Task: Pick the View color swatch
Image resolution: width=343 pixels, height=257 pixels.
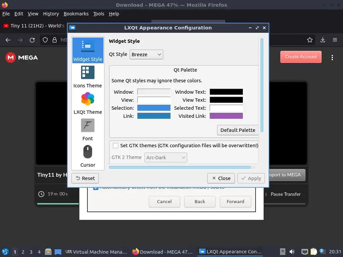Action: coord(154,100)
